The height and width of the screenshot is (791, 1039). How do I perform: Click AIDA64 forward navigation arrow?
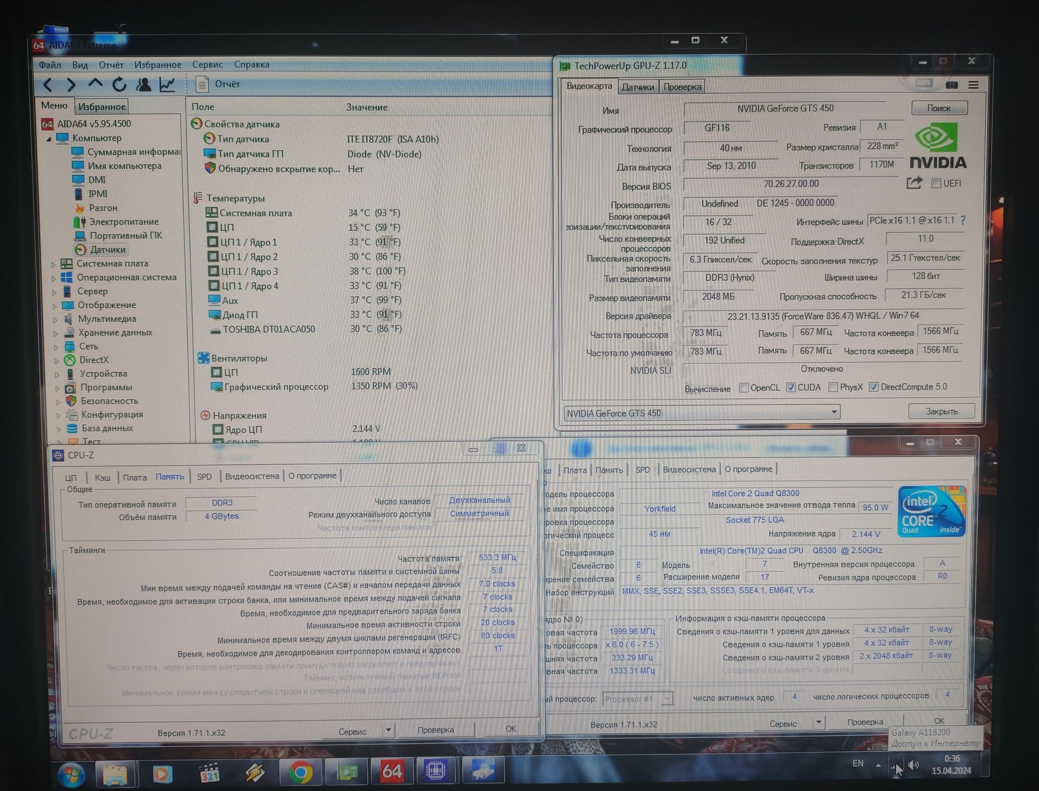(x=71, y=85)
